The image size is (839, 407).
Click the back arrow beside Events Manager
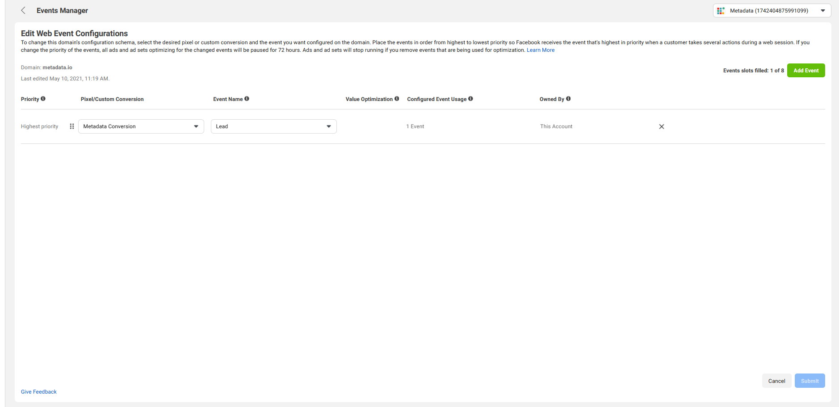tap(23, 10)
